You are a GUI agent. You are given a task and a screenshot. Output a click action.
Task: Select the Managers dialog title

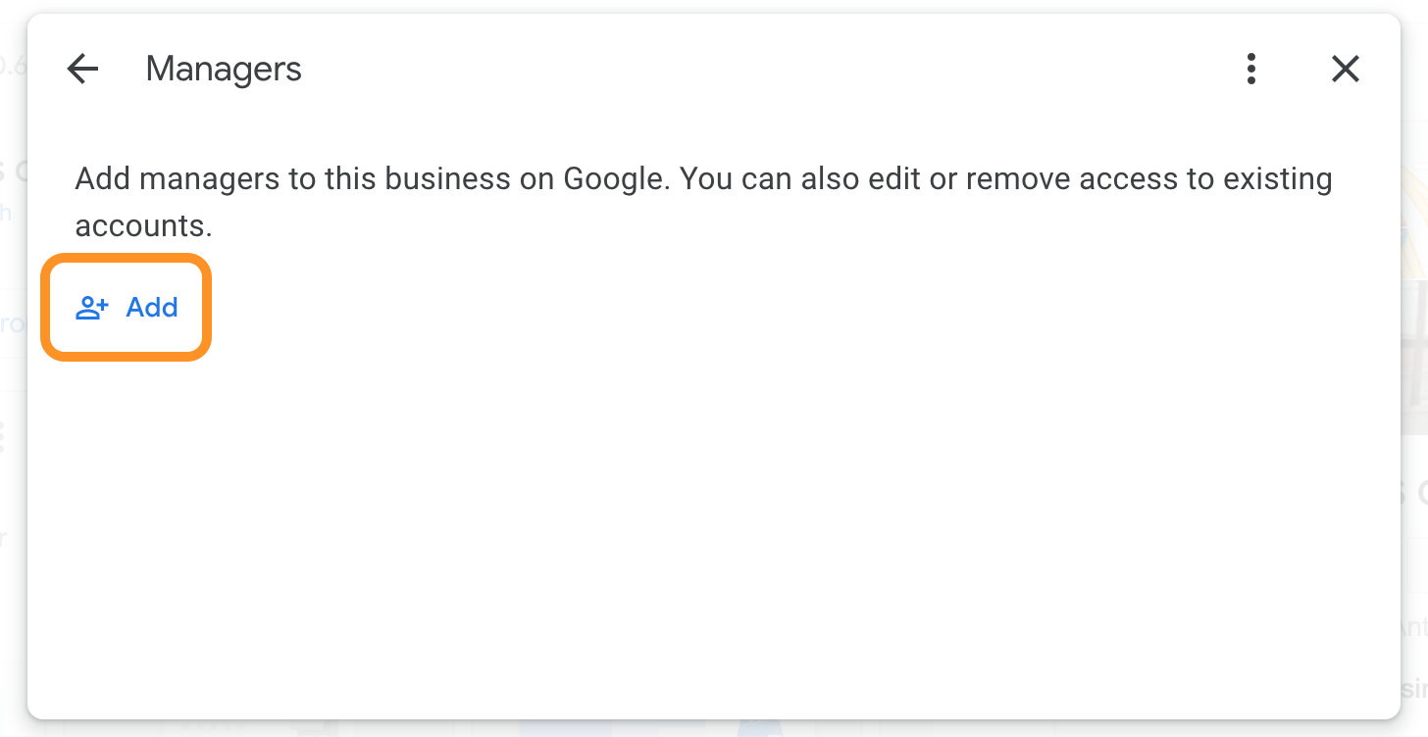(224, 70)
